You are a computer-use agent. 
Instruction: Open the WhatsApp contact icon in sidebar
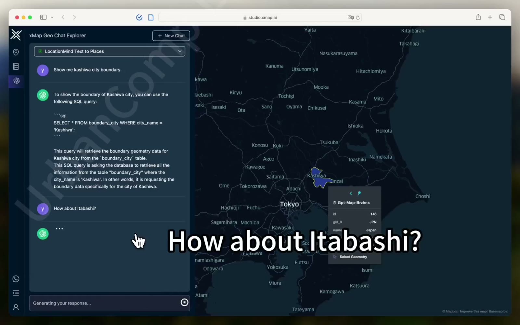16,279
